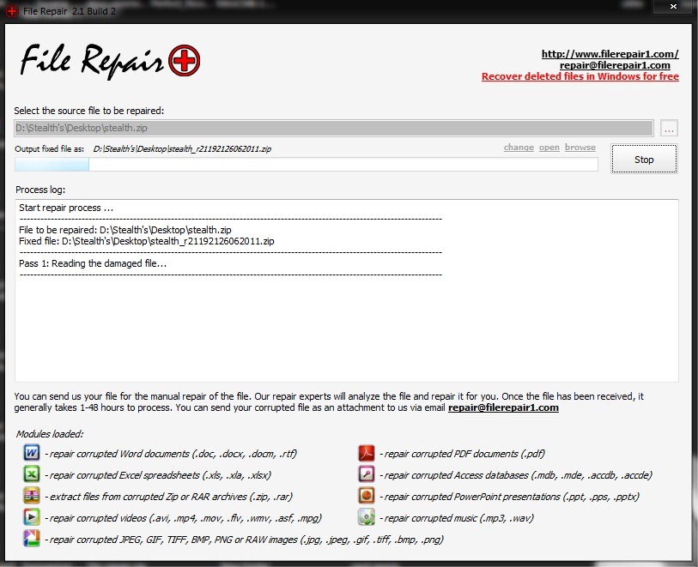The image size is (698, 567).
Task: Click 'repair corrupted PowerPoint presentations' text
Action: (x=510, y=497)
